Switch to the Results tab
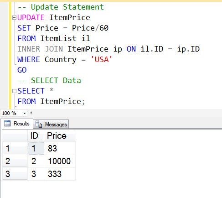 pyautogui.click(x=17, y=124)
